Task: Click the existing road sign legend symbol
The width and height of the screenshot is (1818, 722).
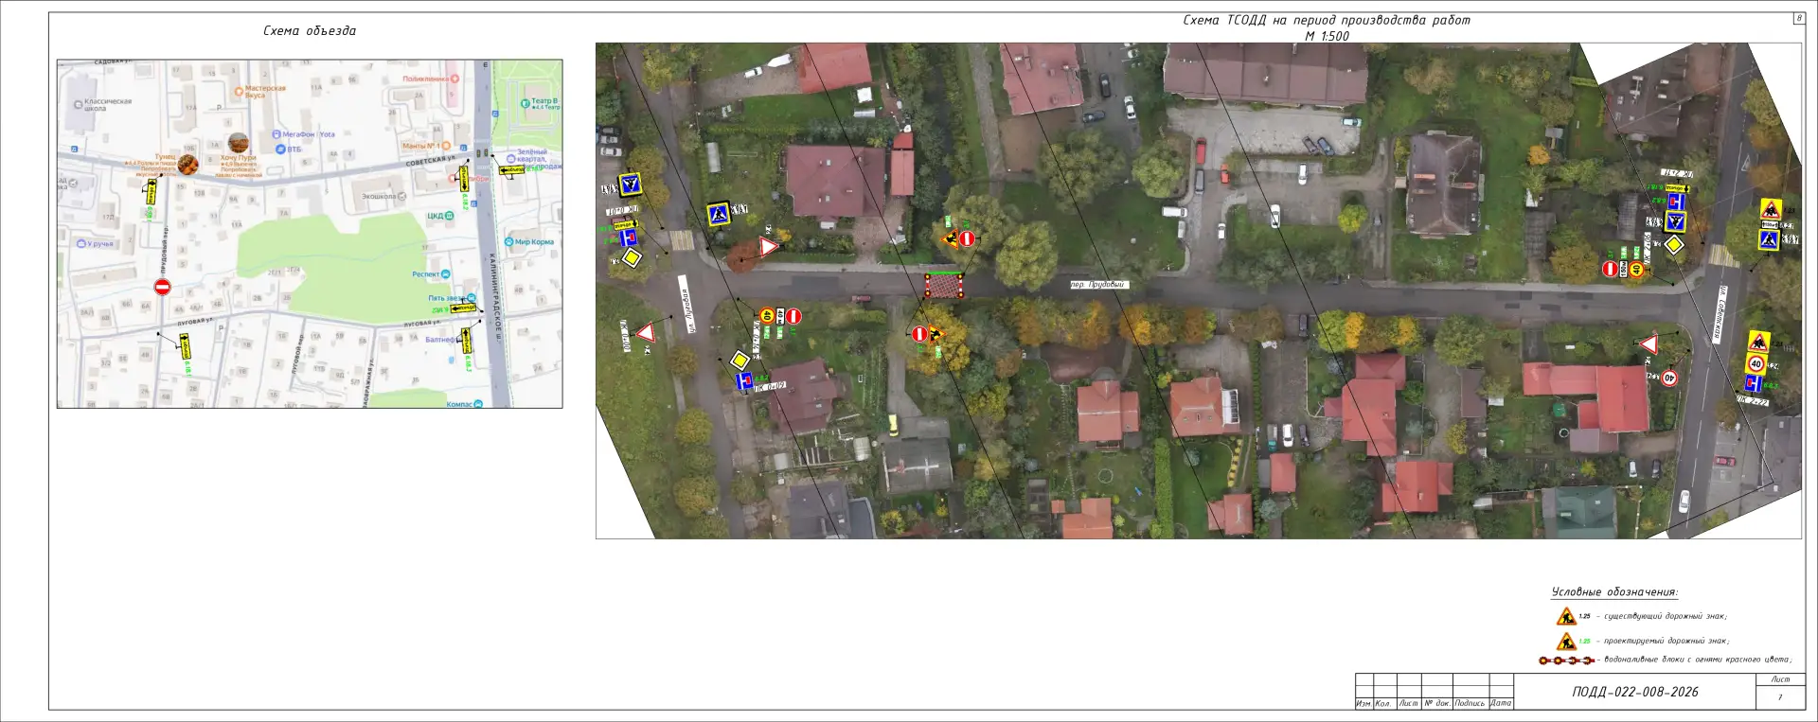Action: coord(1566,617)
